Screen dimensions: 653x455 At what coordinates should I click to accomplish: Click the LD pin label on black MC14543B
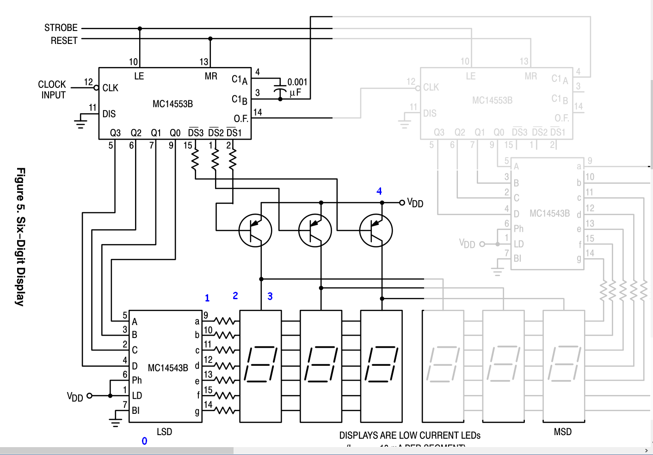pyautogui.click(x=137, y=396)
